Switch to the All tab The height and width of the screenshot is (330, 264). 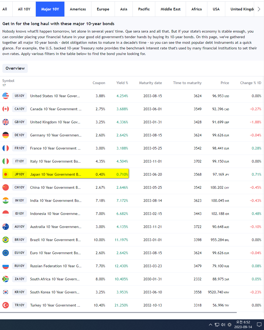pyautogui.click(x=5, y=9)
